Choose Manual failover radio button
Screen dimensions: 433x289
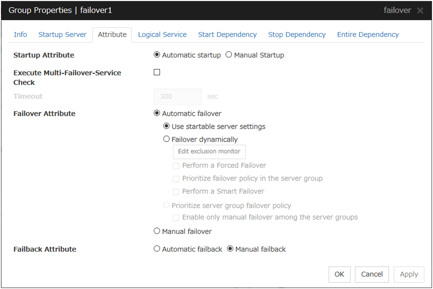pos(157,231)
